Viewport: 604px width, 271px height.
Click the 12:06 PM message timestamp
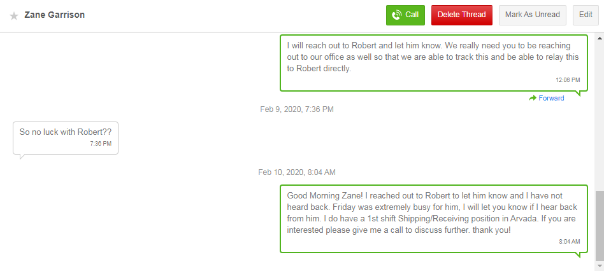tap(568, 80)
